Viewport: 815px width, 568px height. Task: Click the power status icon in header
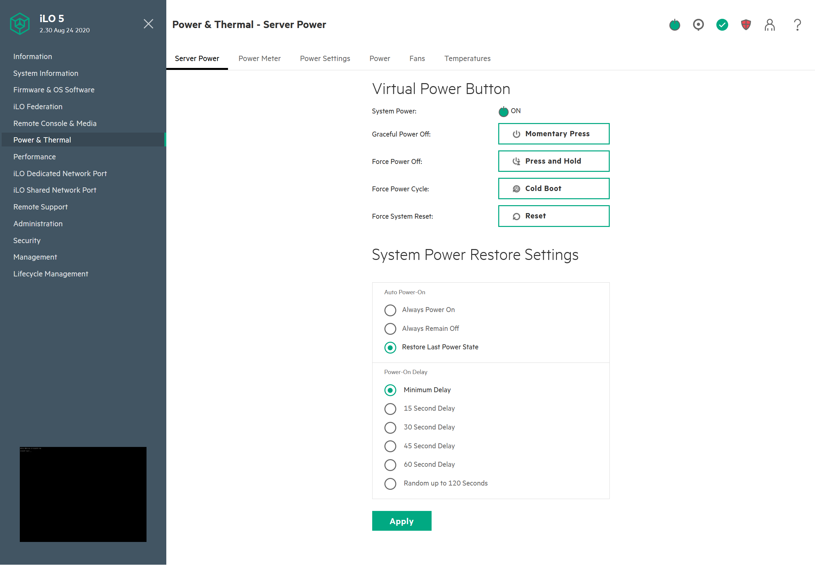pyautogui.click(x=674, y=25)
